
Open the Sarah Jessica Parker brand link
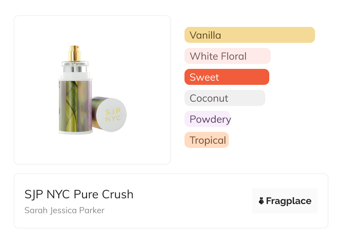[64, 210]
